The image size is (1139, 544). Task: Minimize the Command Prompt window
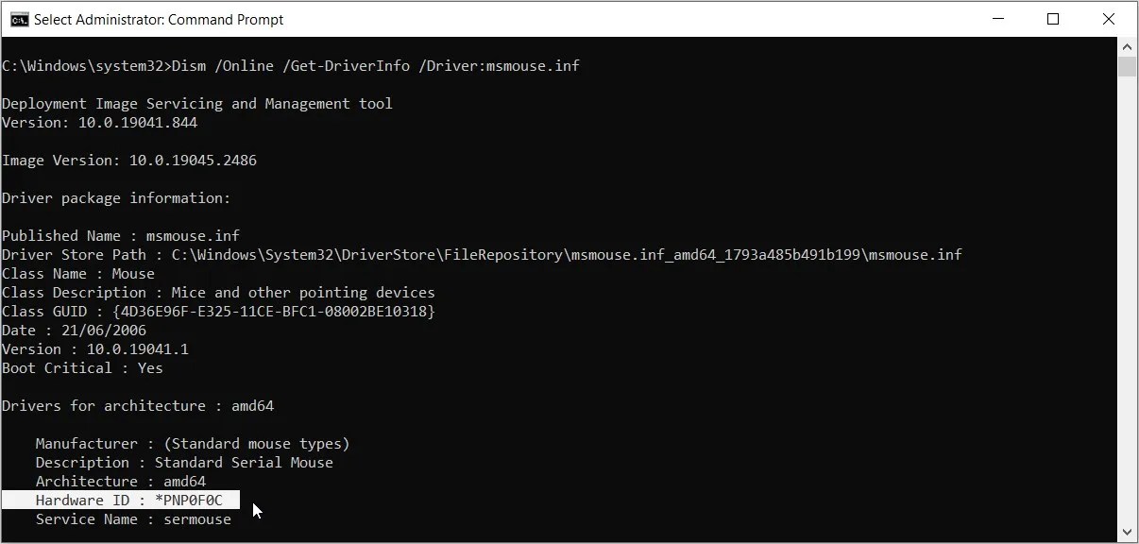coord(998,18)
